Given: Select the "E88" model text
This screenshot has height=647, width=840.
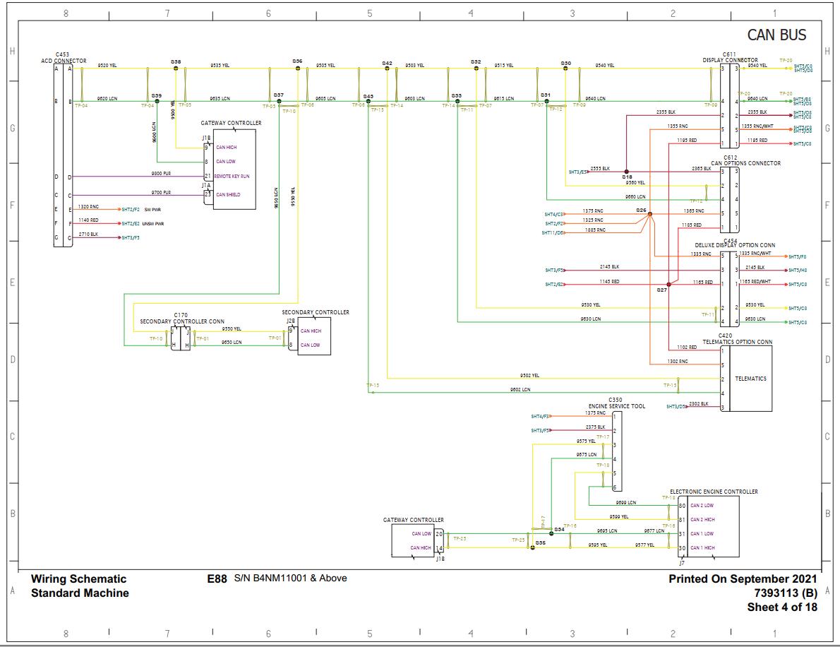Looking at the screenshot, I should click(x=217, y=578).
